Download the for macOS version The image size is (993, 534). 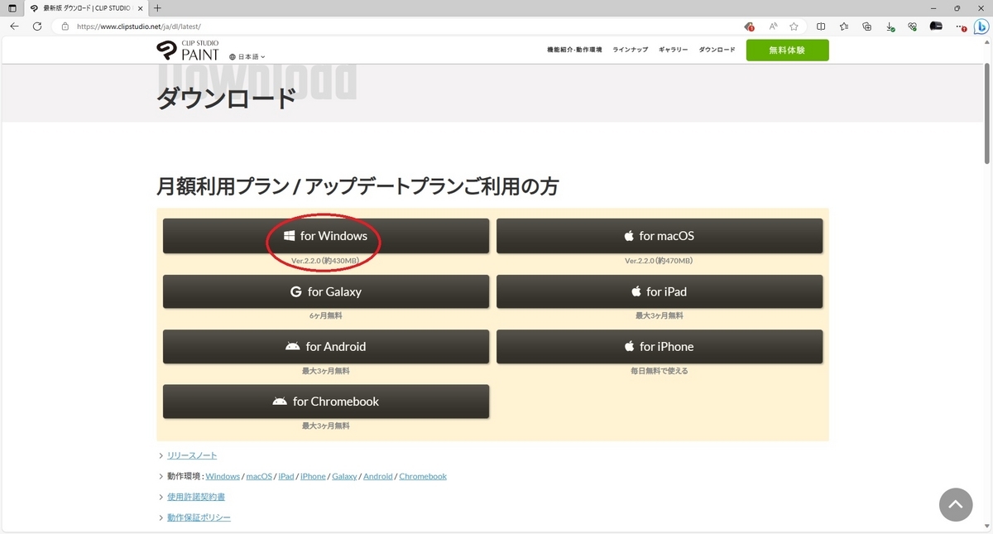[x=660, y=236]
